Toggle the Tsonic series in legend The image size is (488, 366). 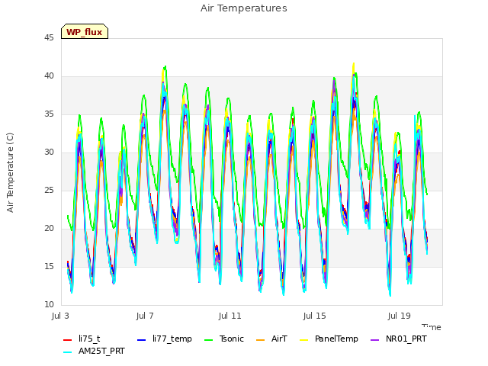point(223,339)
